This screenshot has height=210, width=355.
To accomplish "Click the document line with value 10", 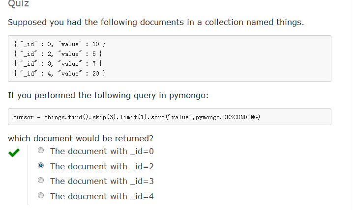I will click(x=59, y=44).
